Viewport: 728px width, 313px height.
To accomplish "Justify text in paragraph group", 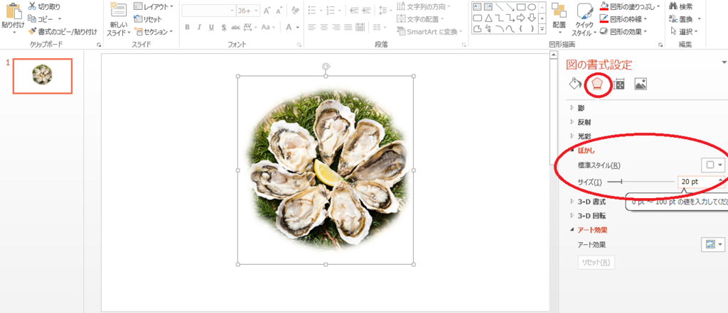I will (347, 28).
